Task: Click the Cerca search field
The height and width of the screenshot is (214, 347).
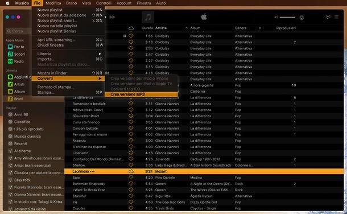Action: (x=19, y=31)
